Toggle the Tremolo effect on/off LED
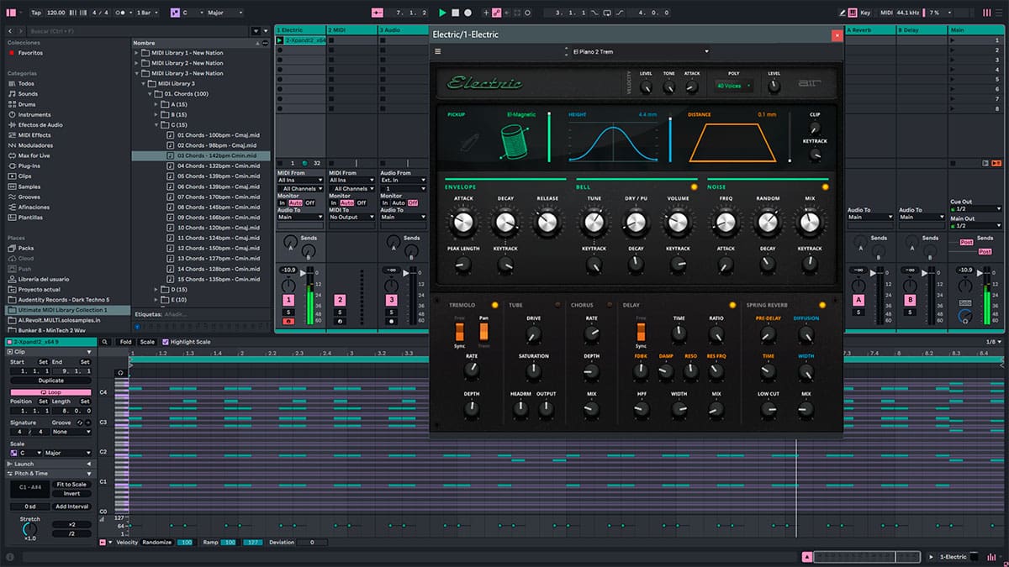Screen dimensions: 1009x567 [x=494, y=305]
